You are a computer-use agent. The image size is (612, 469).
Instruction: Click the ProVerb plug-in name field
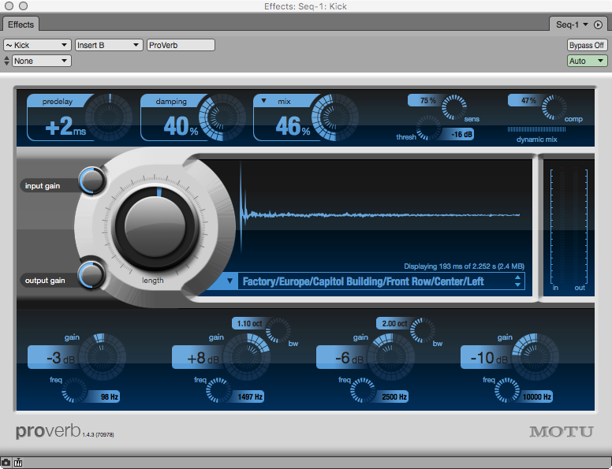(x=181, y=45)
